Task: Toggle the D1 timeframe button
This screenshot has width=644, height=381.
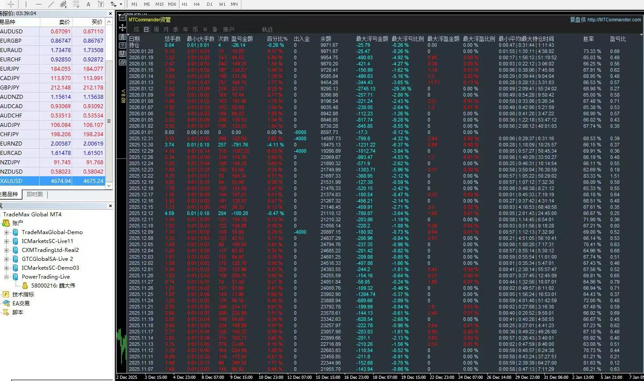Action: [209, 4]
